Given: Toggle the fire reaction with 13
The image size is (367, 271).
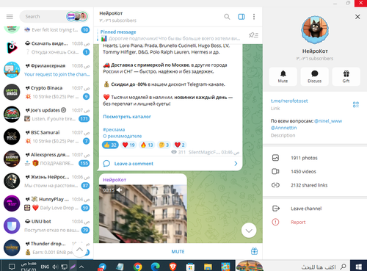Looking at the screenshot, I should point(147,145).
